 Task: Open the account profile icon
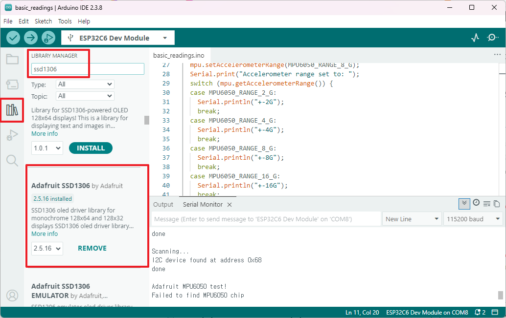click(x=12, y=296)
